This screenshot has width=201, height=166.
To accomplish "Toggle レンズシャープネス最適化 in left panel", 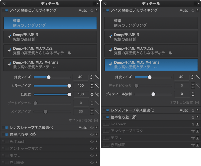I will pos(5,127).
